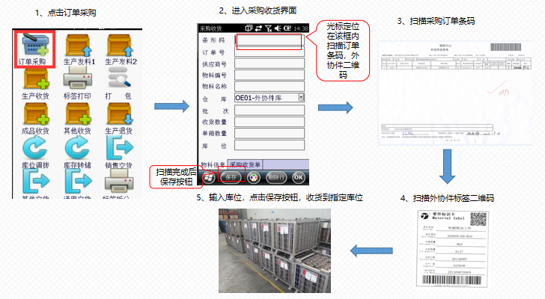
Task: Switch to the 采购收货单 tab
Action: point(245,164)
